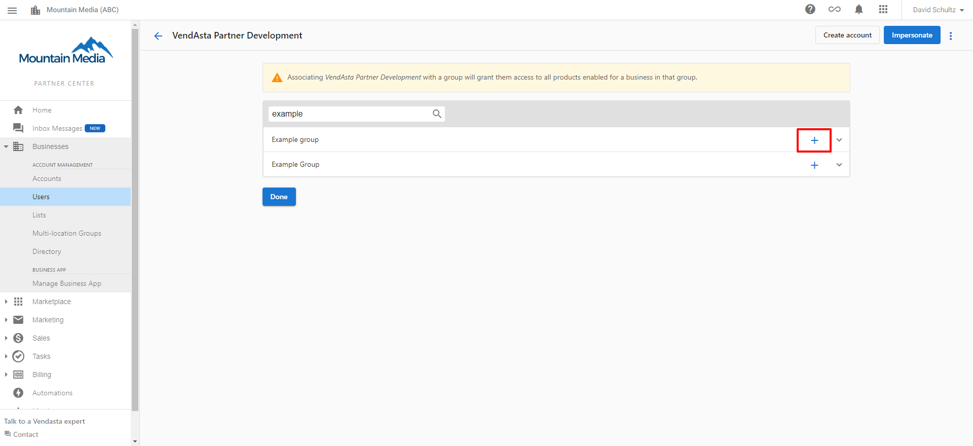Viewport: 973px width, 446px height.
Task: Open the notifications bell
Action: (859, 9)
